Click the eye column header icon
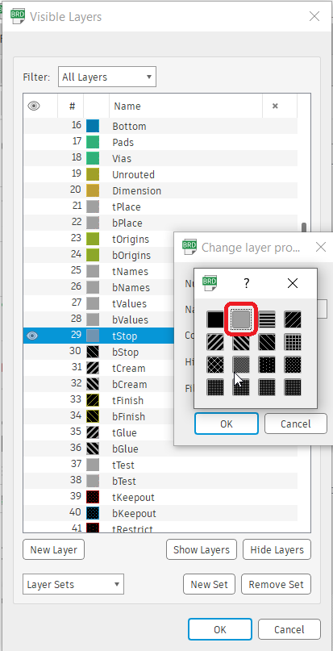Viewport: 333px width, 651px height. point(34,106)
